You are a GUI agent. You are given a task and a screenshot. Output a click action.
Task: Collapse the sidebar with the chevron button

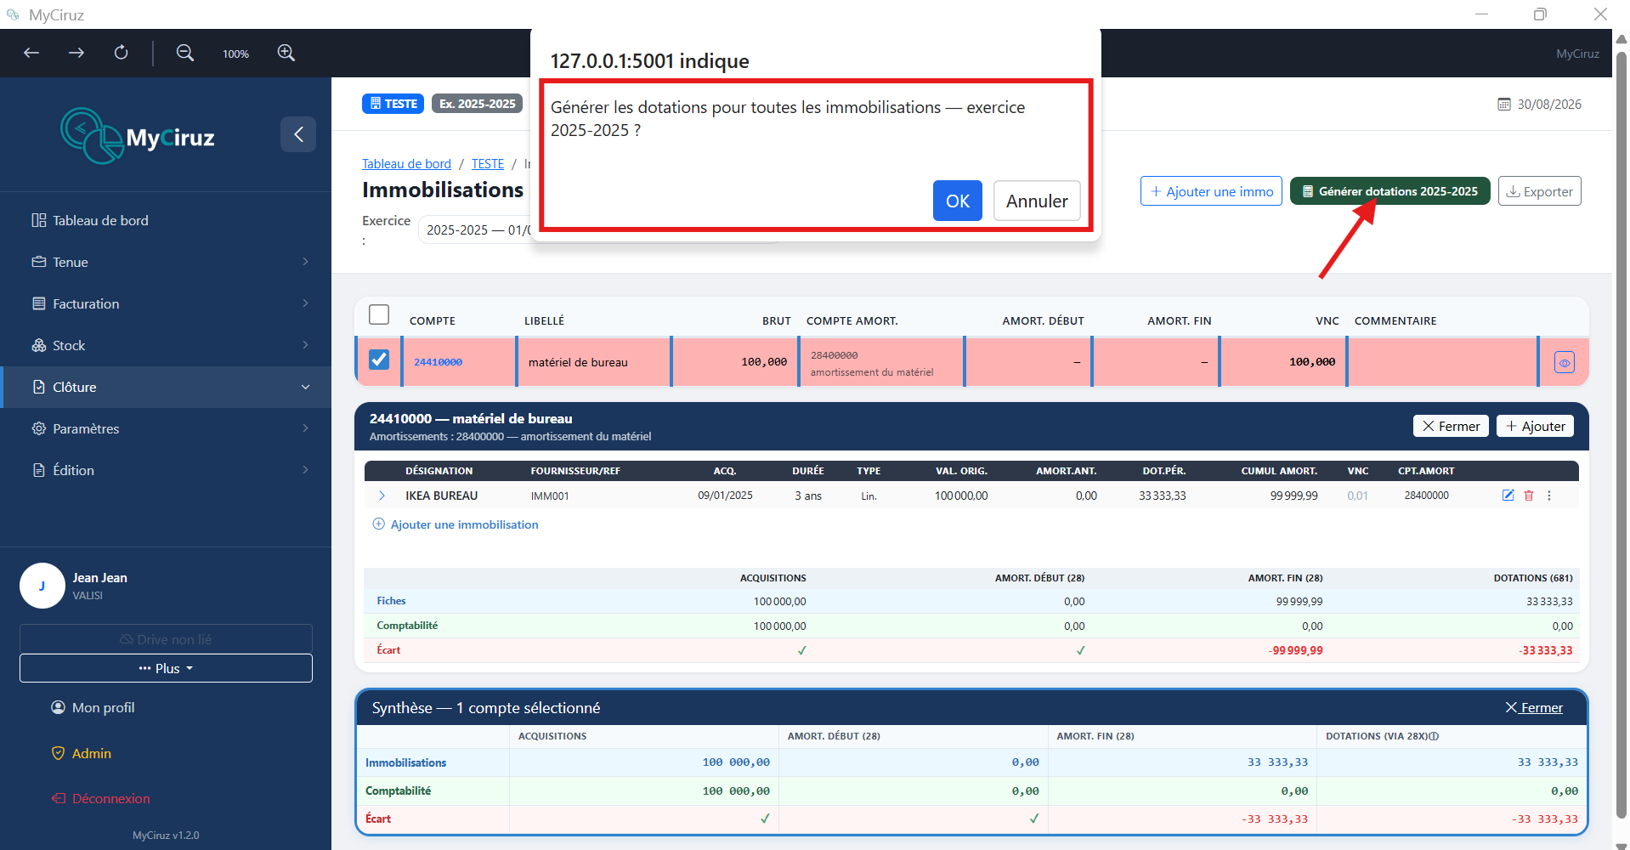298,134
